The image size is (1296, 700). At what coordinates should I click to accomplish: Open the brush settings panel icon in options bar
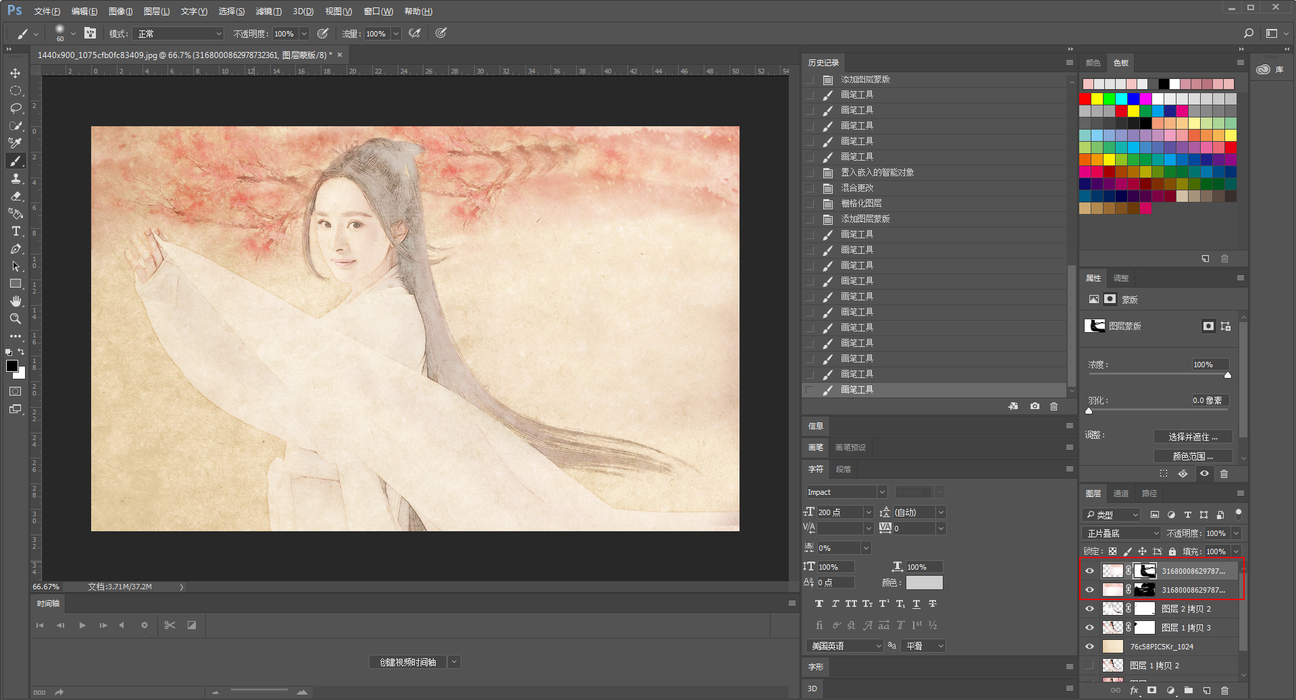tap(90, 33)
